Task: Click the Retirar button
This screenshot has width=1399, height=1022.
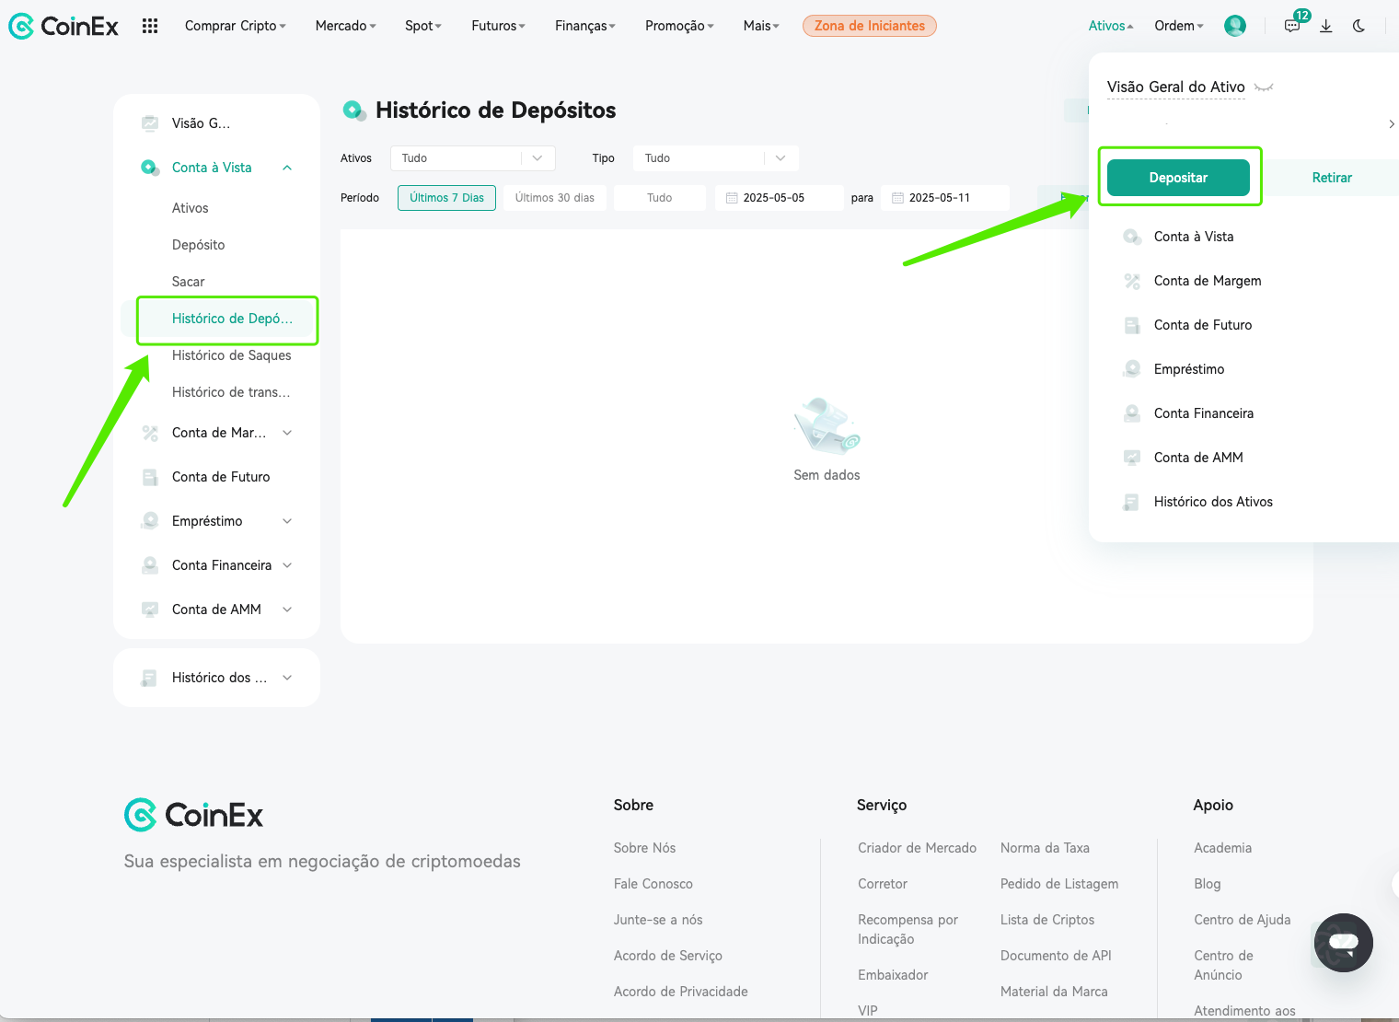Action: pos(1332,178)
